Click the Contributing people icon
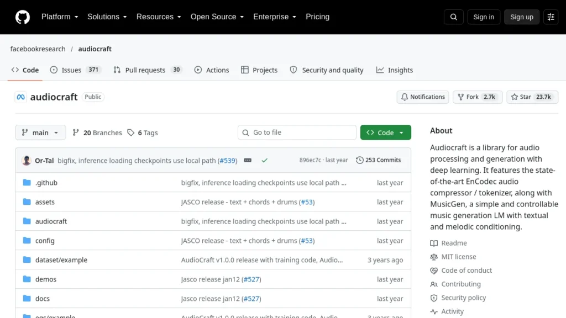Screen dimensions: 566x318 click(x=434, y=284)
